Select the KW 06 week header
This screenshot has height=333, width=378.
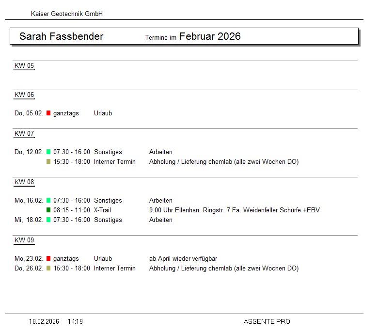24,95
